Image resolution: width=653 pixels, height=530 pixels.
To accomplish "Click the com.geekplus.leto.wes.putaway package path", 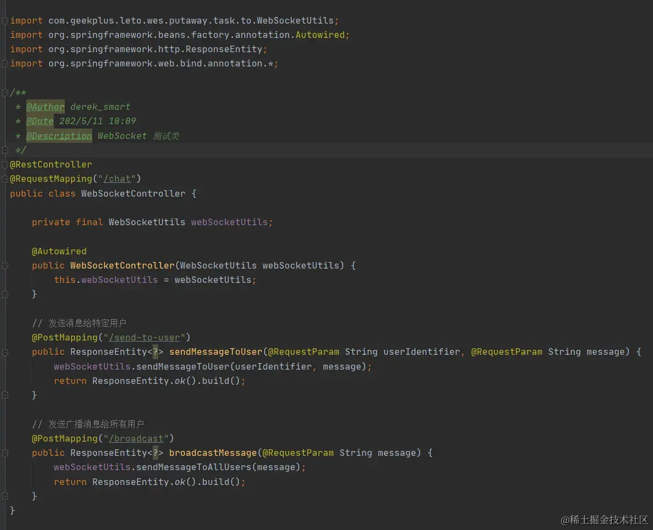I will coord(128,21).
